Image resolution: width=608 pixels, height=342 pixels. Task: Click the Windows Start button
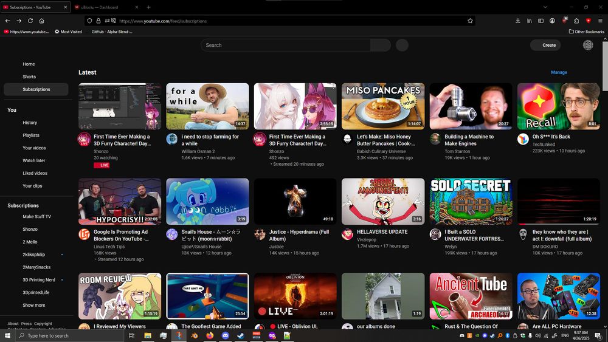tap(7, 335)
